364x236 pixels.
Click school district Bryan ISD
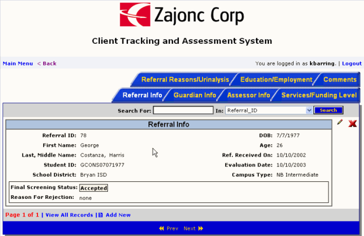pyautogui.click(x=94, y=175)
